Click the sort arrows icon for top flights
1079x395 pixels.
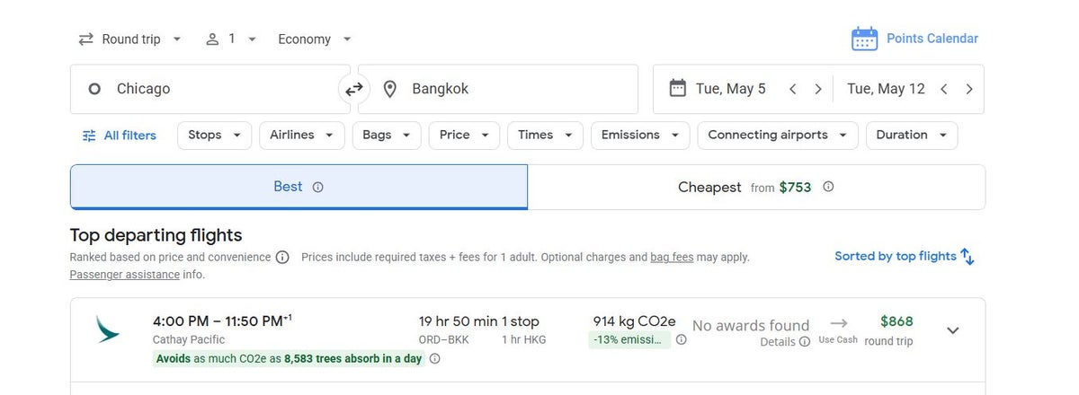point(968,257)
